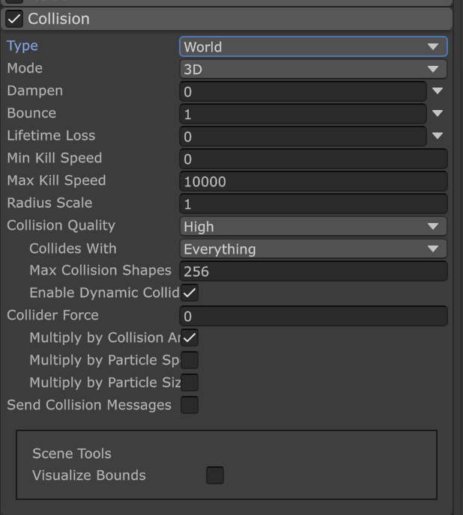463x515 pixels.
Task: Open the Dampen curve mode arrow
Action: 438,91
